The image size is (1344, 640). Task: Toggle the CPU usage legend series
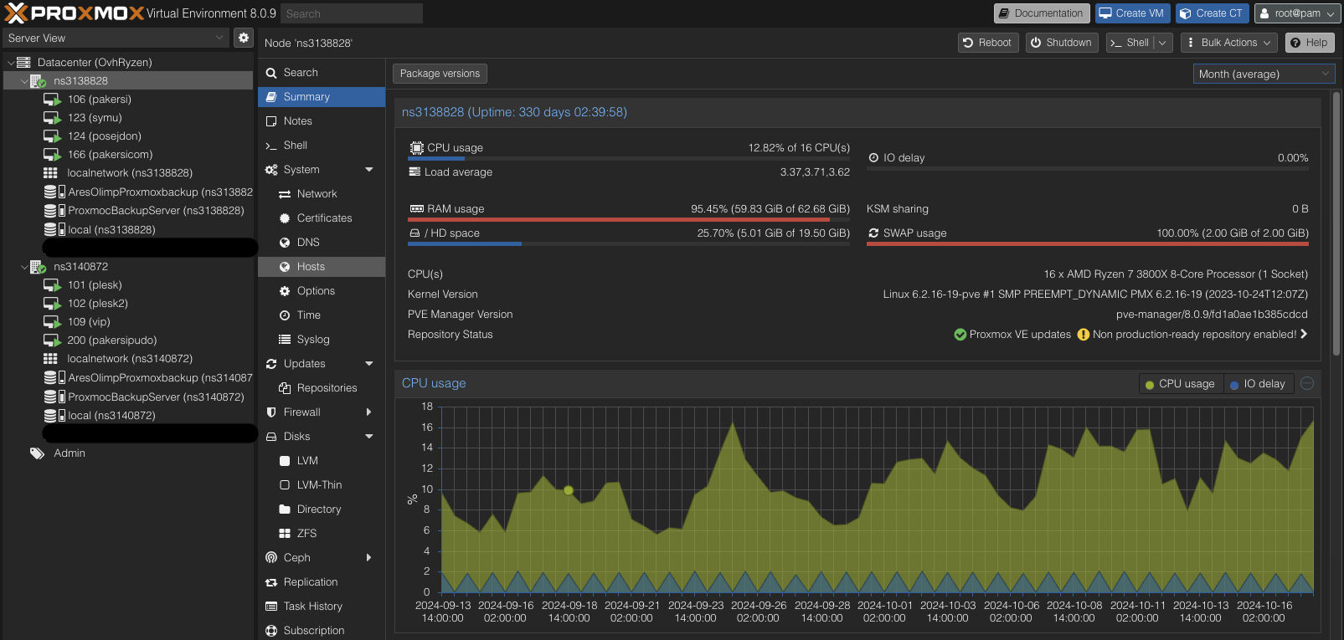coord(1181,384)
